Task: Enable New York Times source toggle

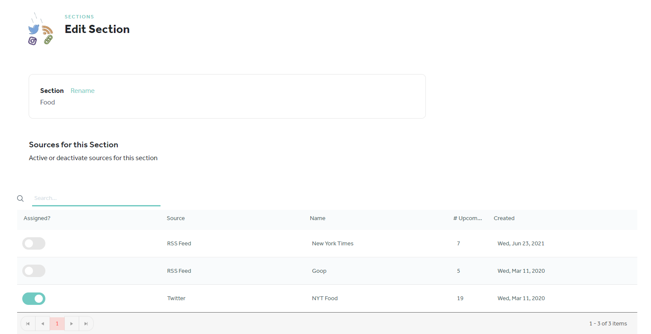Action: [34, 243]
